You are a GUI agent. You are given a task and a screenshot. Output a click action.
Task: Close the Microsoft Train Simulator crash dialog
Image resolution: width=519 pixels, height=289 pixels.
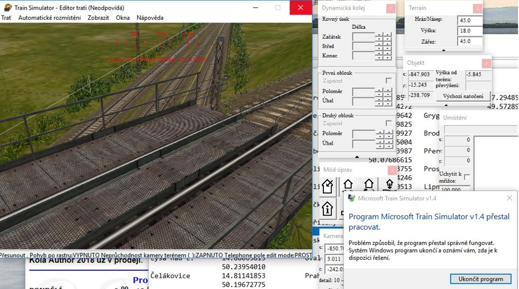509,198
